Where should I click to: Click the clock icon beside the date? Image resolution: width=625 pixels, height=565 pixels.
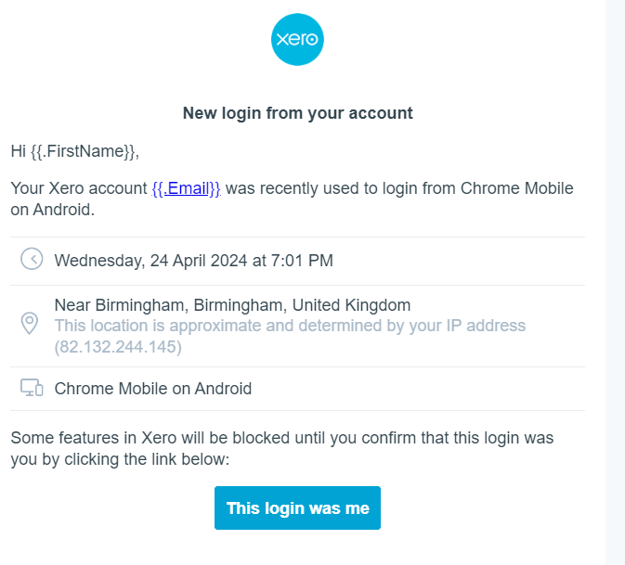(x=32, y=259)
